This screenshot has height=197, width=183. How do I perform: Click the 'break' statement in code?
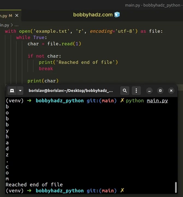(46, 68)
